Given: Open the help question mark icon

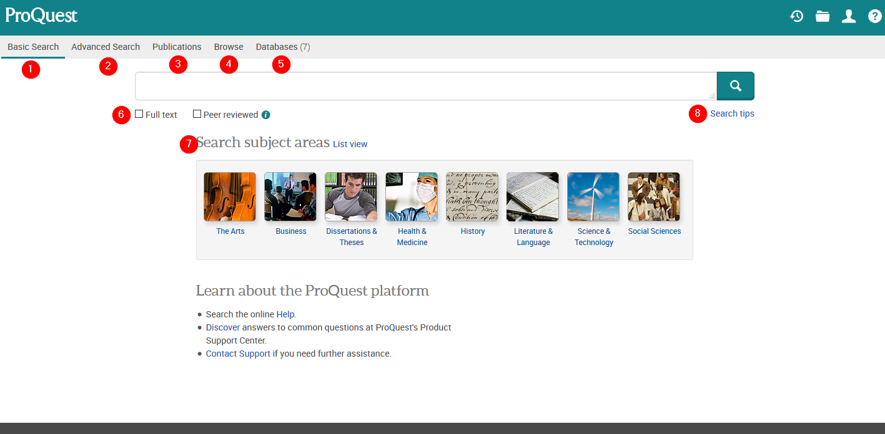Looking at the screenshot, I should click(875, 17).
